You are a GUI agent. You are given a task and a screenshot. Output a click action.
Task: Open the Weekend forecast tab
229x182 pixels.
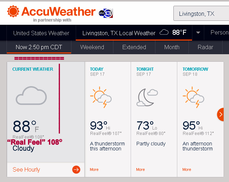pyautogui.click(x=92, y=47)
